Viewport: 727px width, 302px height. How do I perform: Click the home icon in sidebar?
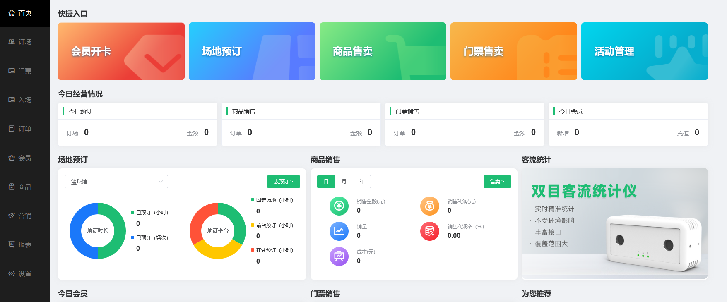12,13
